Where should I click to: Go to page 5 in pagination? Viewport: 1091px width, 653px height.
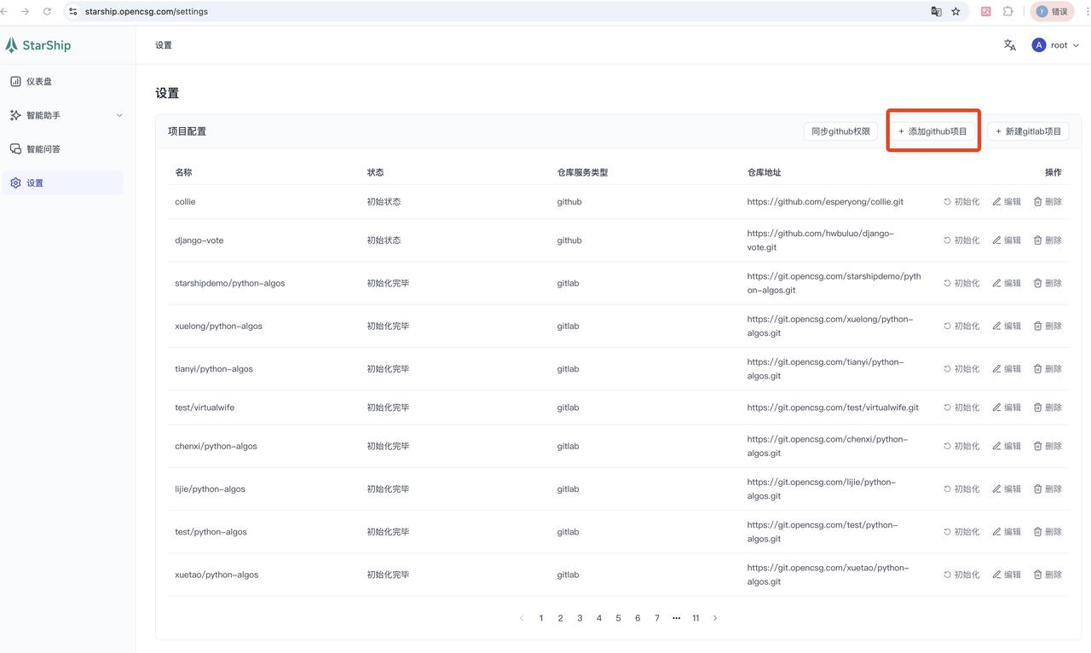(618, 617)
